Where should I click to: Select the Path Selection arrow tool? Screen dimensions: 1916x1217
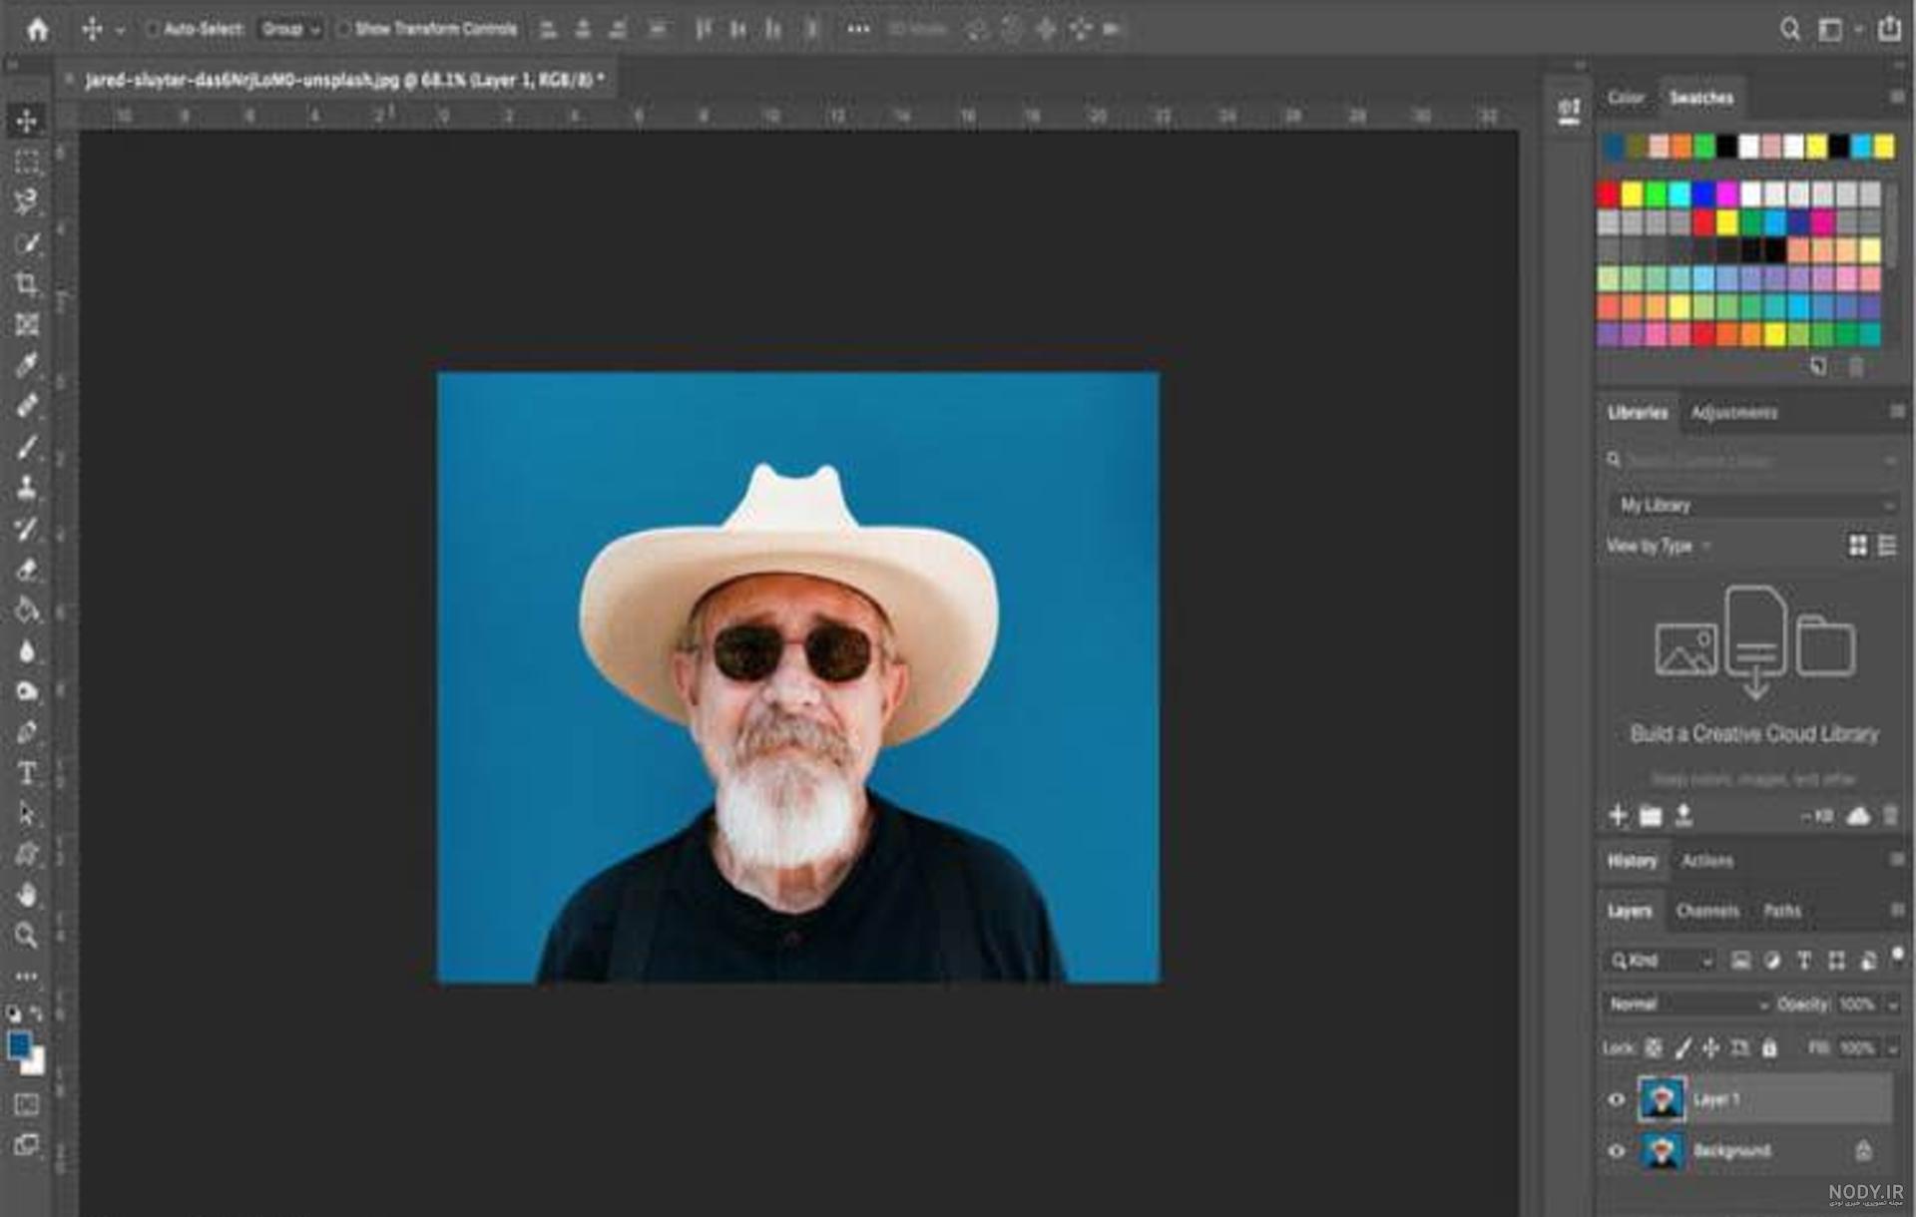click(x=27, y=814)
